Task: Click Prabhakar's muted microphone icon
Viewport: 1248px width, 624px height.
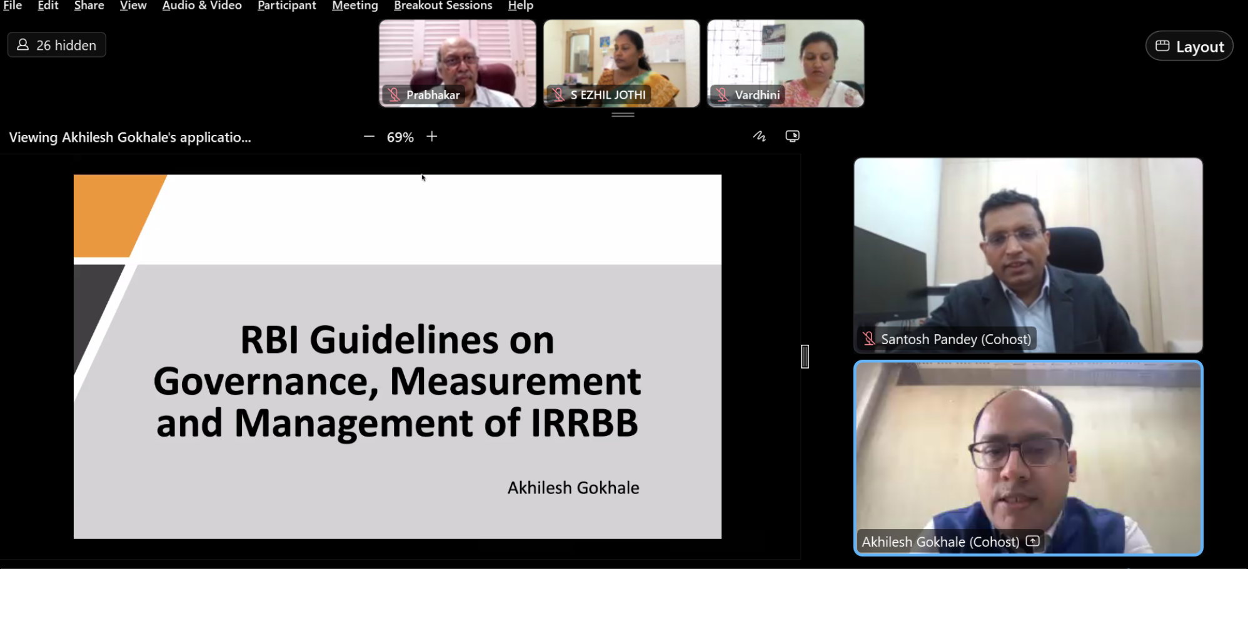Action: pyautogui.click(x=394, y=95)
